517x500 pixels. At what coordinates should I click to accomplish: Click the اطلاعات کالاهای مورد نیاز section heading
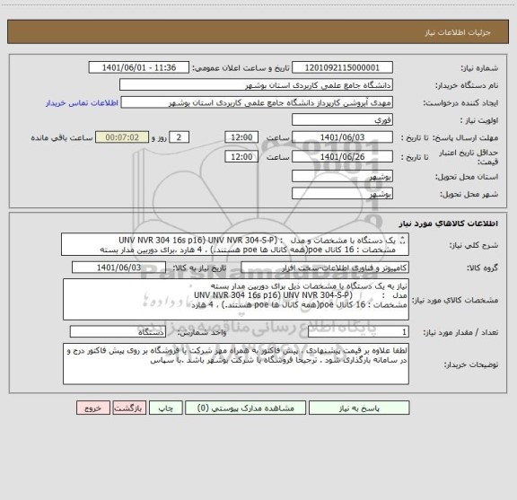pyautogui.click(x=449, y=224)
